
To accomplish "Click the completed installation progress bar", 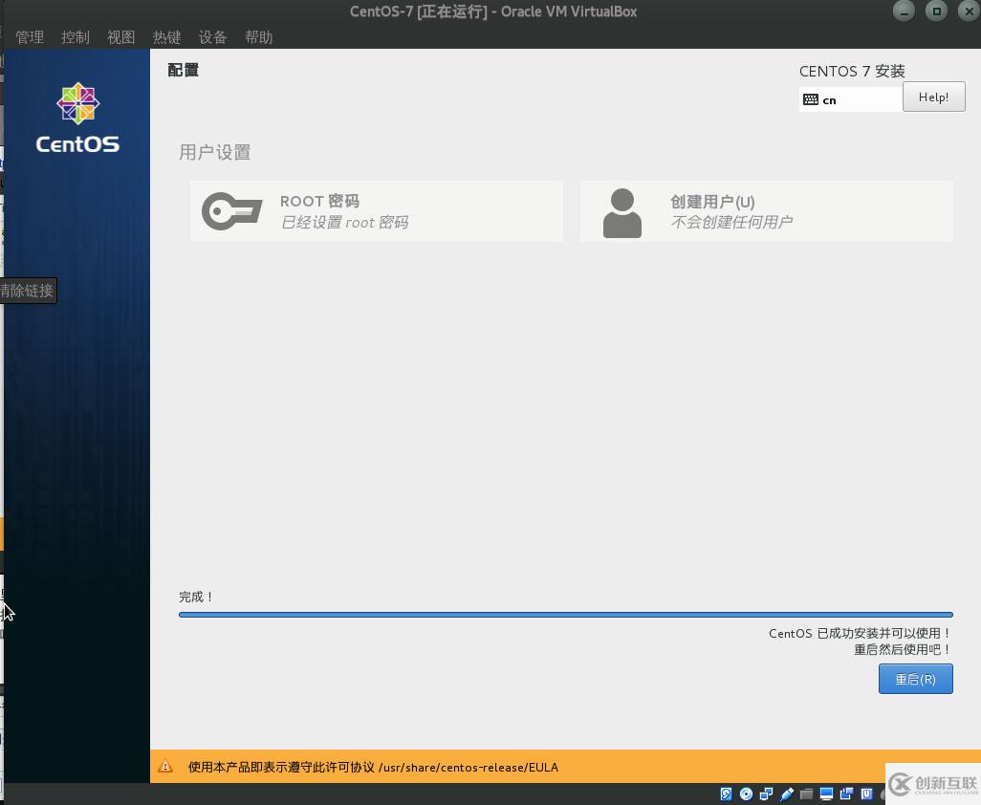I will pyautogui.click(x=566, y=615).
